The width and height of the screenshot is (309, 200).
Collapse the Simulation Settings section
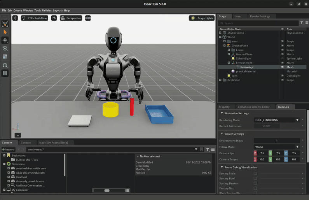click(x=222, y=113)
